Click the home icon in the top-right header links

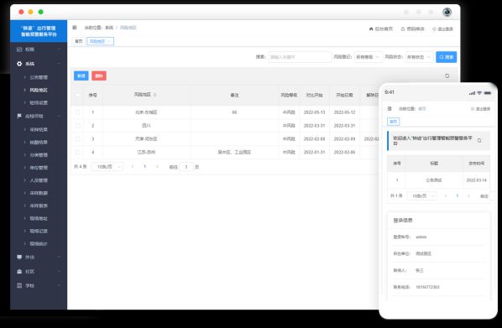pos(371,29)
